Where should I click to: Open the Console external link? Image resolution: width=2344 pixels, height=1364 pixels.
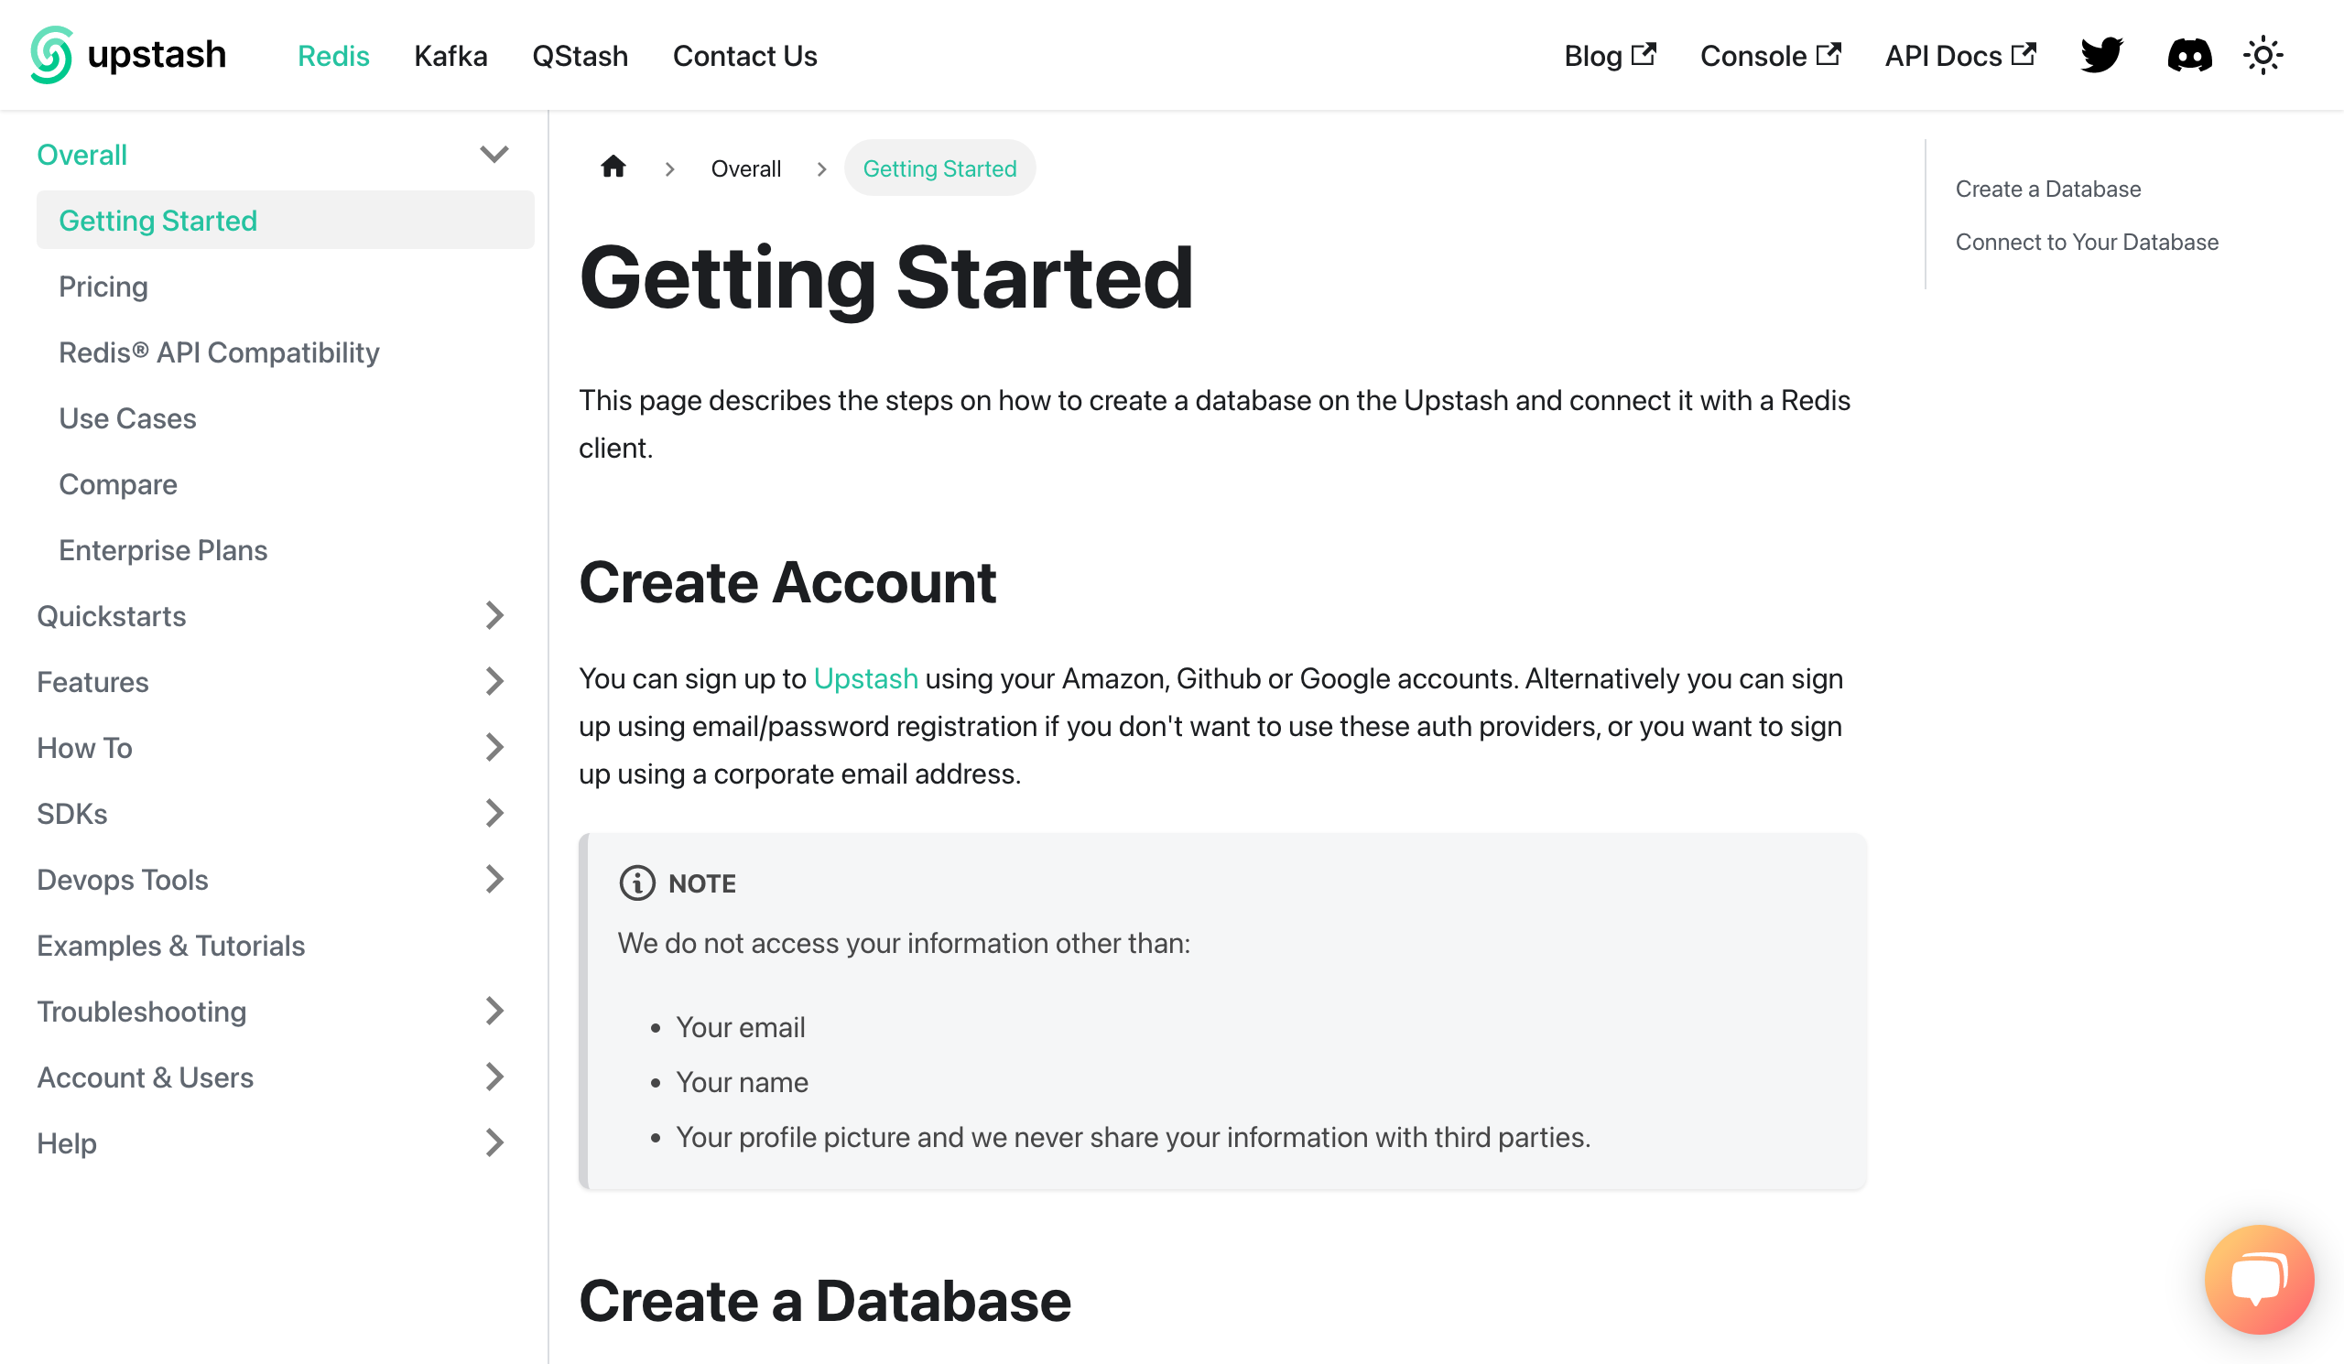[x=1770, y=56]
